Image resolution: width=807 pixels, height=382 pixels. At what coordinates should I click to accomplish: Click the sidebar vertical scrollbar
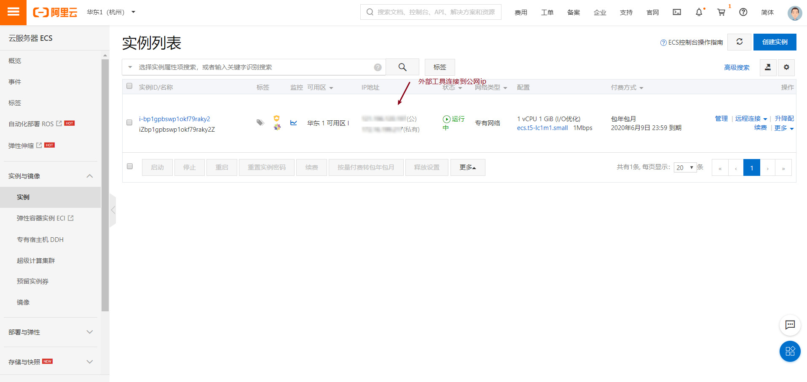[x=105, y=185]
